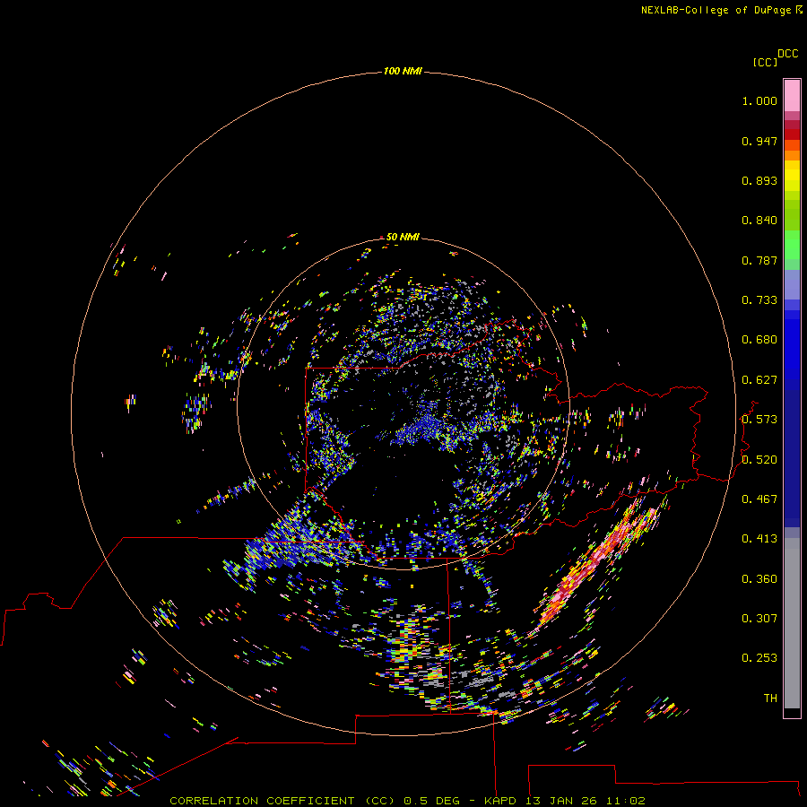Click the 0.787 legend value
807x807 pixels.
[759, 260]
